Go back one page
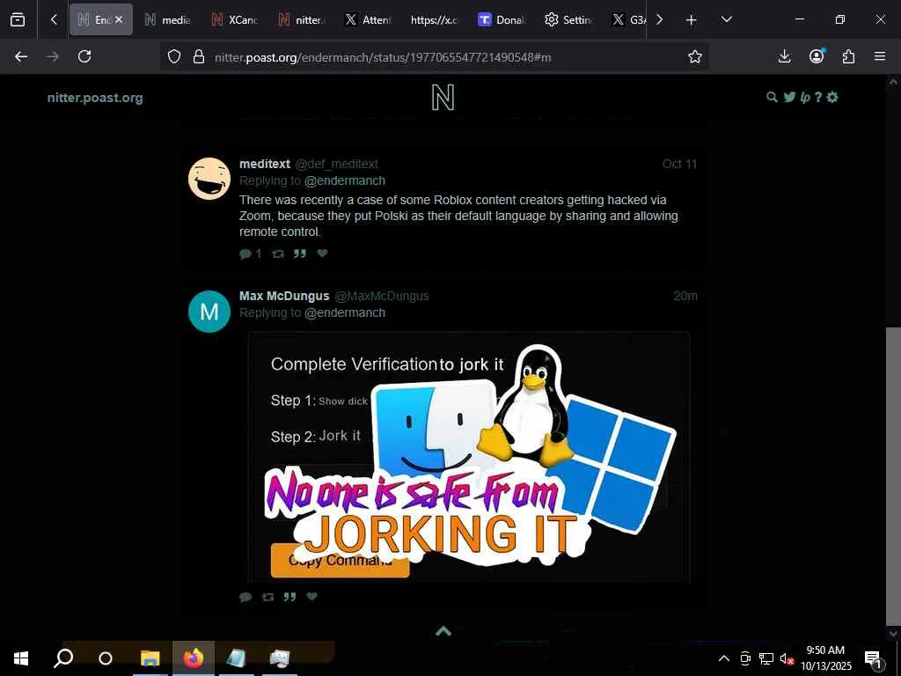This screenshot has width=901, height=676. tap(21, 56)
